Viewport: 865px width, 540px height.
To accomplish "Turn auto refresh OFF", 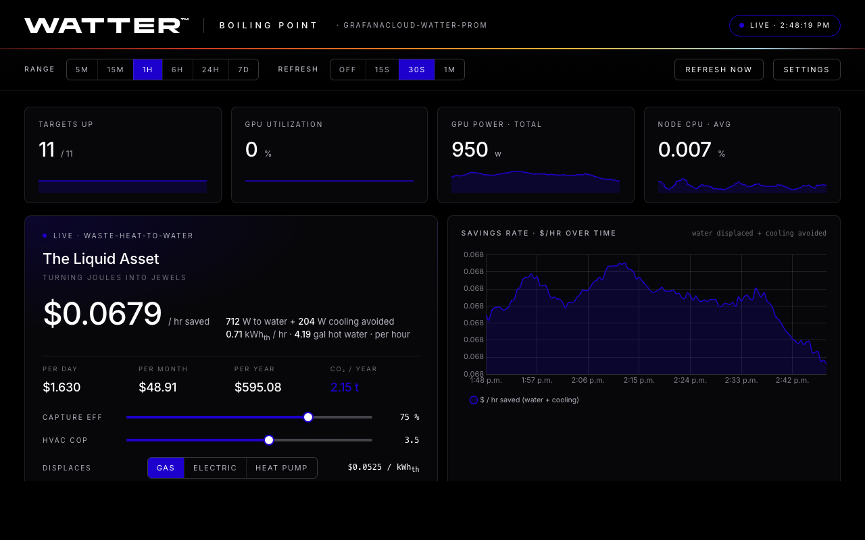I will [x=347, y=70].
